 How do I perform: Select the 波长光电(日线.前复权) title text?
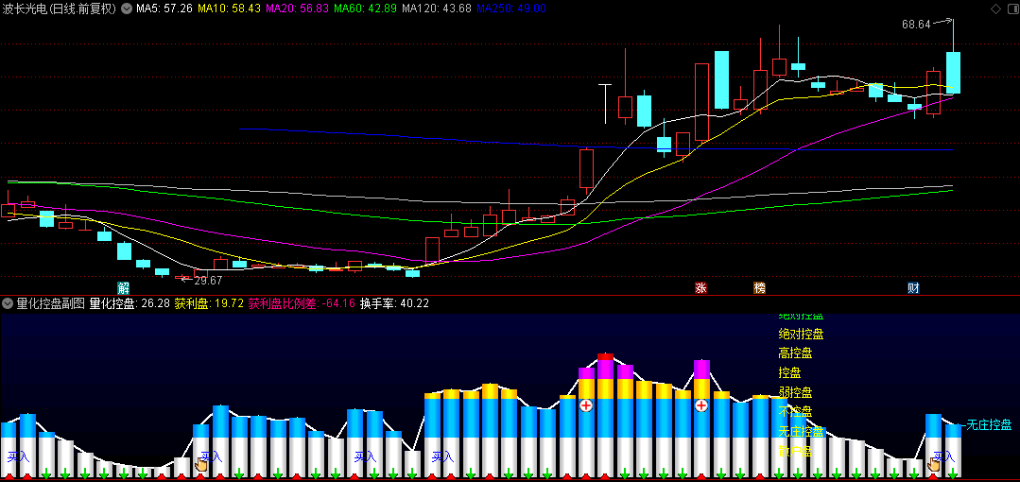[60, 9]
